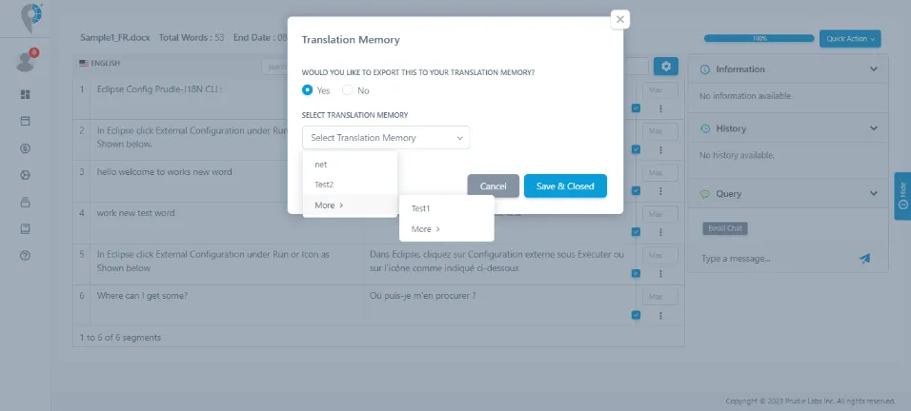
Task: Open the three-dot menu for segment 4
Action: (660, 232)
